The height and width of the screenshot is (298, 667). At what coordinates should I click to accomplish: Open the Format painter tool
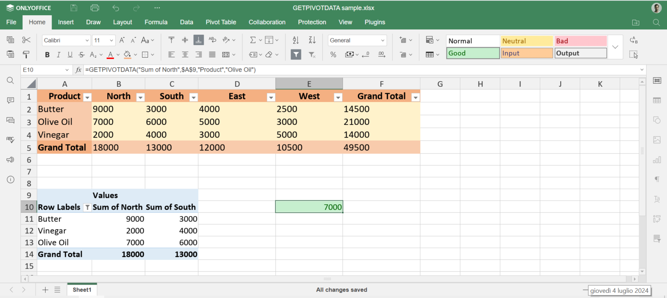tap(26, 55)
